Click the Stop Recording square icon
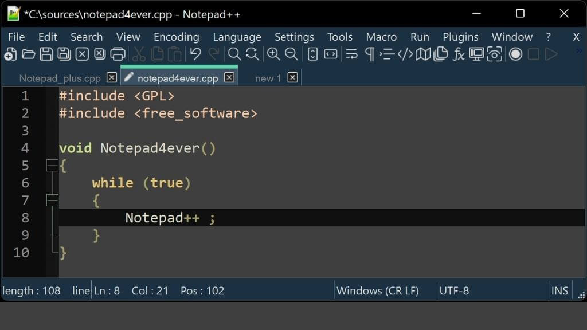Viewport: 587px width, 330px height. pyautogui.click(x=534, y=54)
